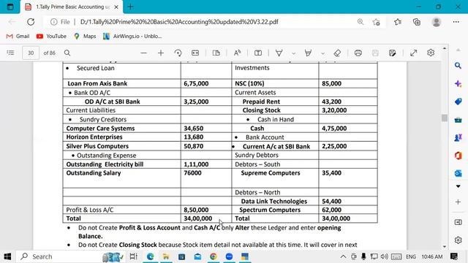Select the Highlight tool
The height and width of the screenshot is (263, 468).
coord(308,53)
